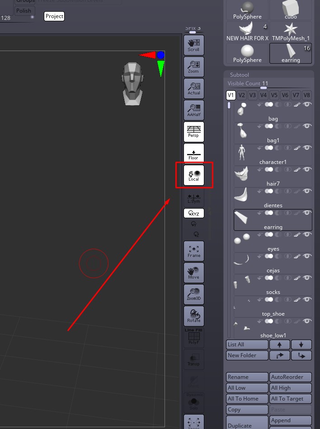The image size is (320, 429).
Task: Move subtool up with up arrow button
Action: (279, 345)
